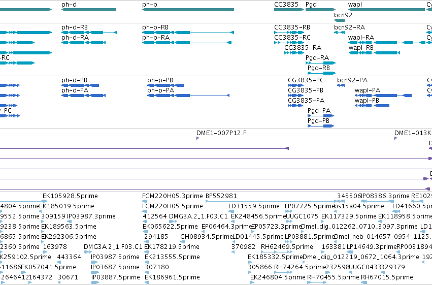
Task: Click the ph-p-RA transcript
Action: (x=186, y=43)
